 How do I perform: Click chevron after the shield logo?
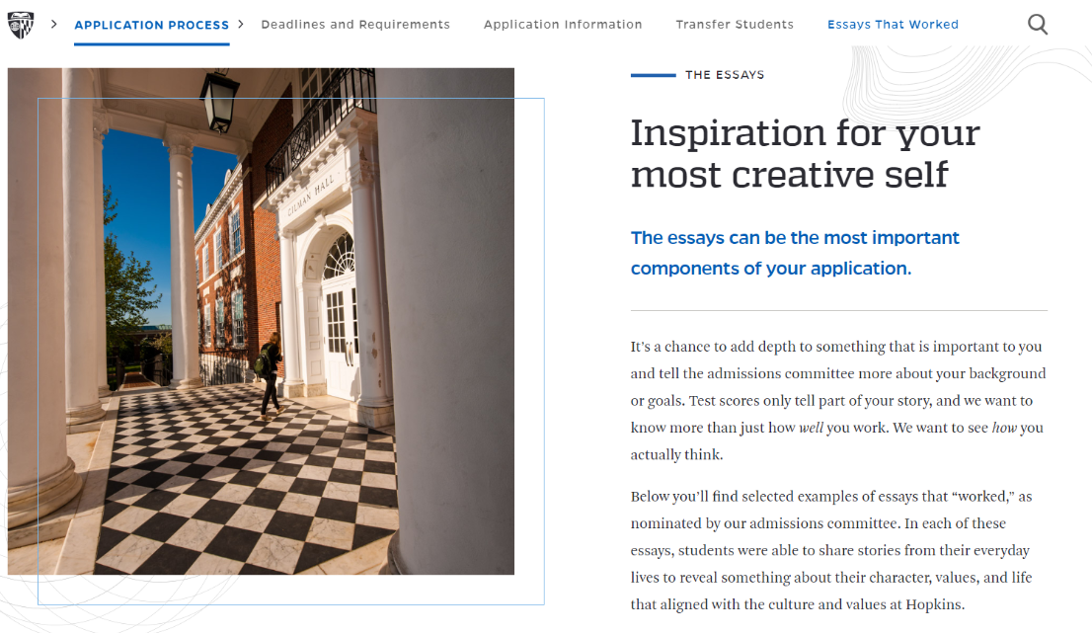[53, 25]
